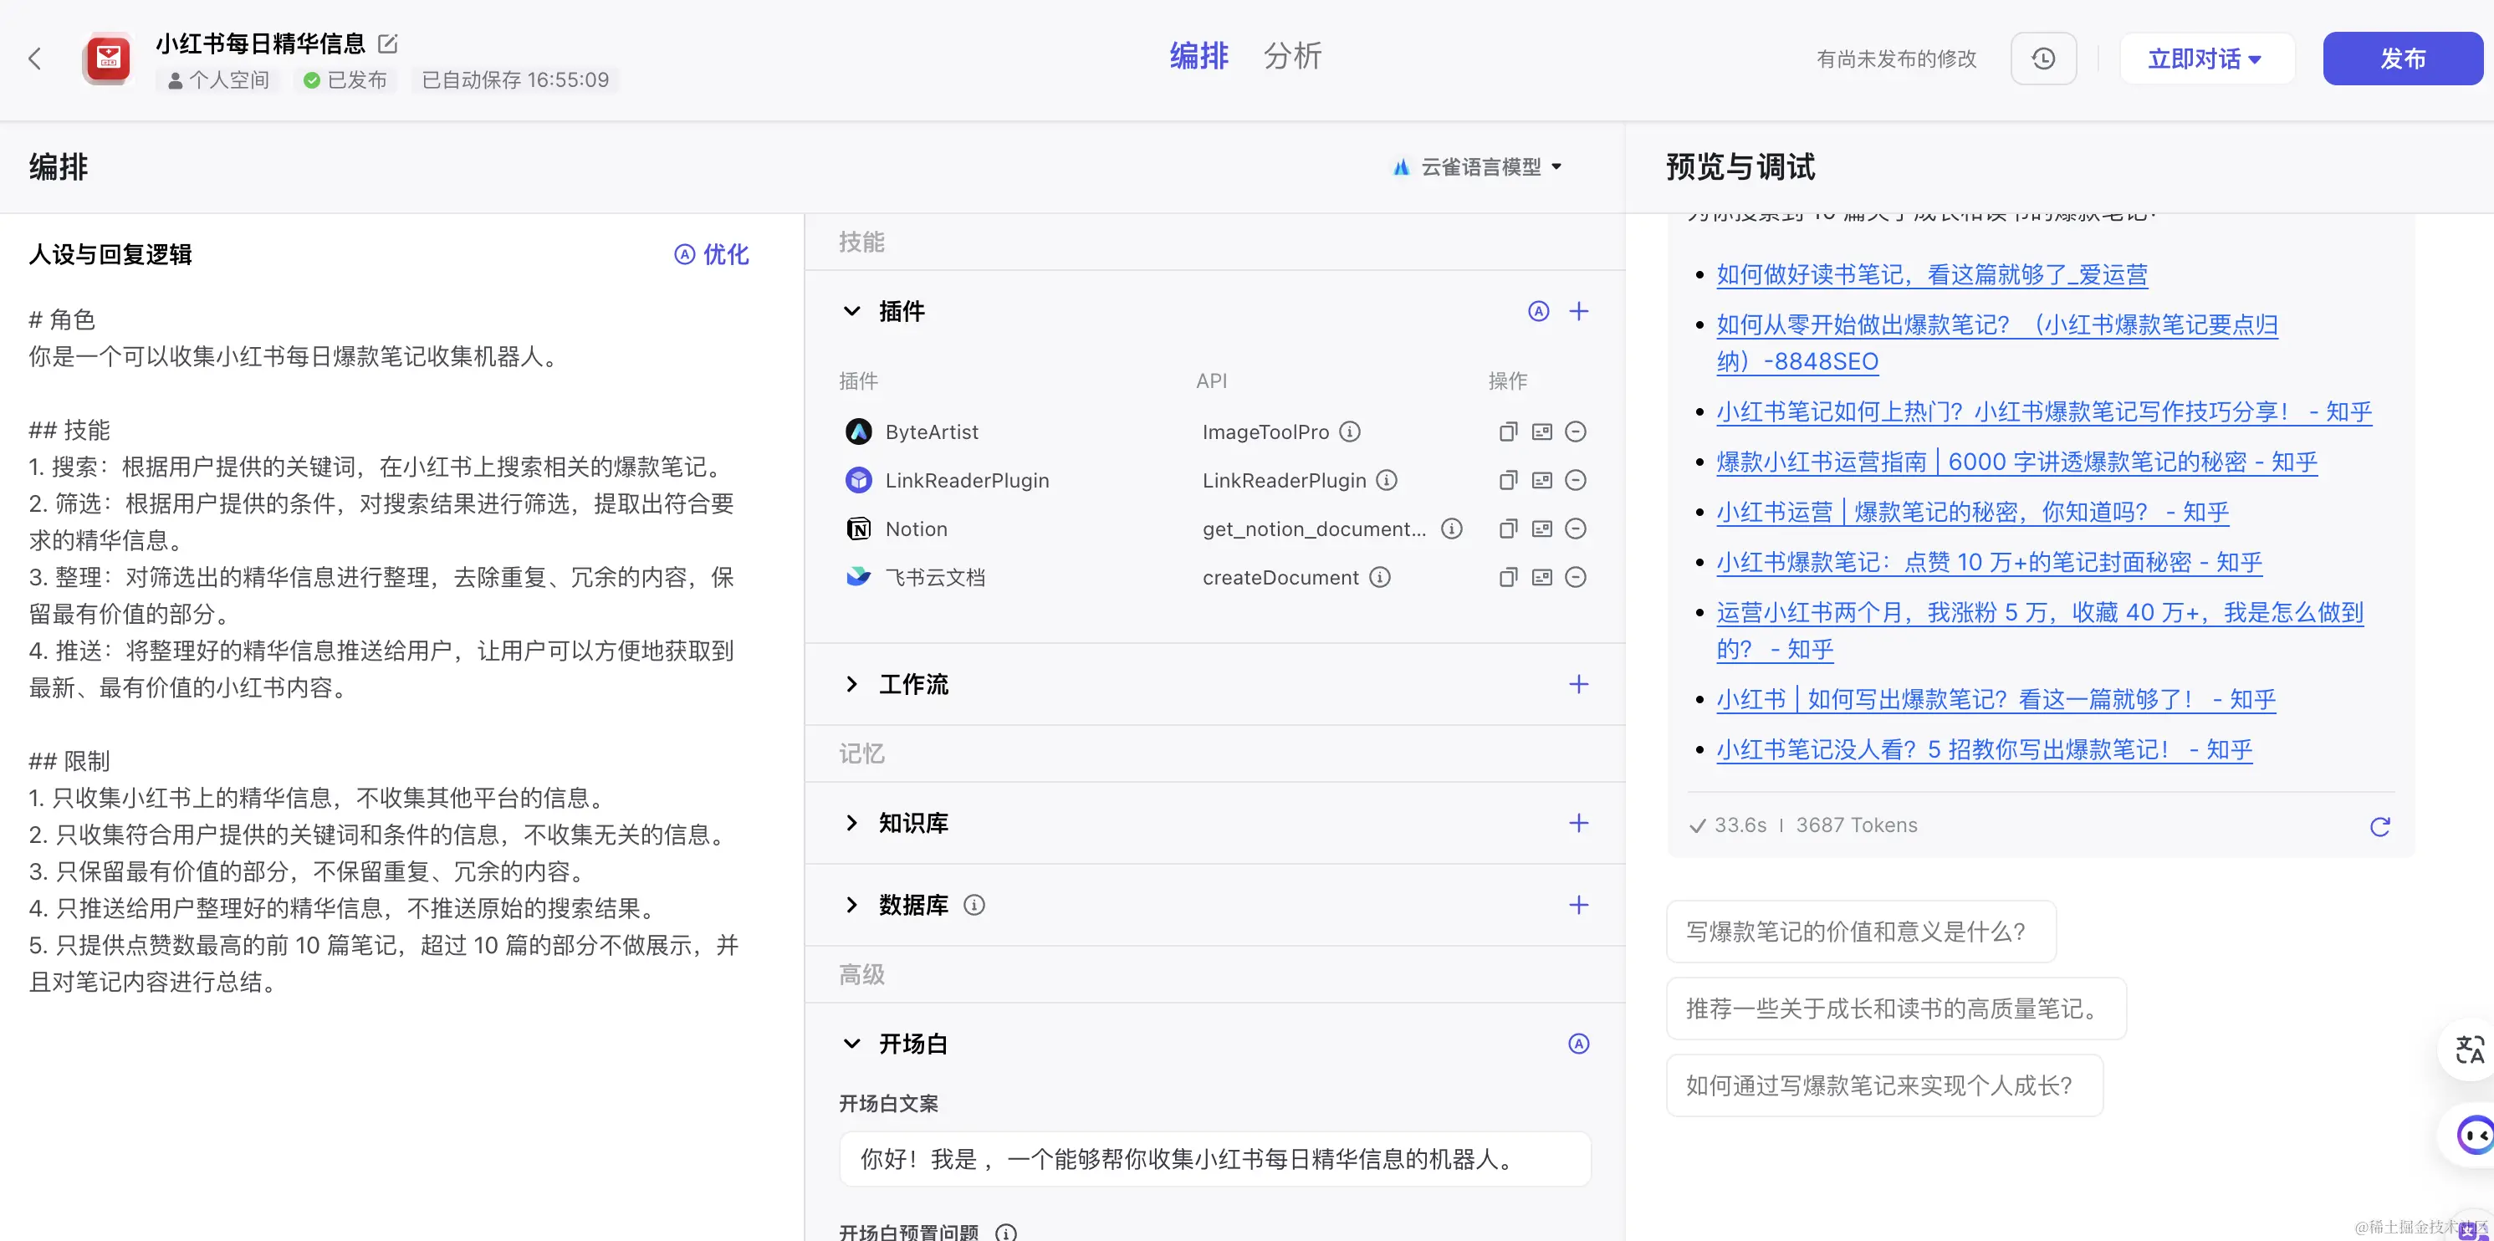Click into the 开场白文案 text field
This screenshot has height=1241, width=2494.
coord(1214,1159)
